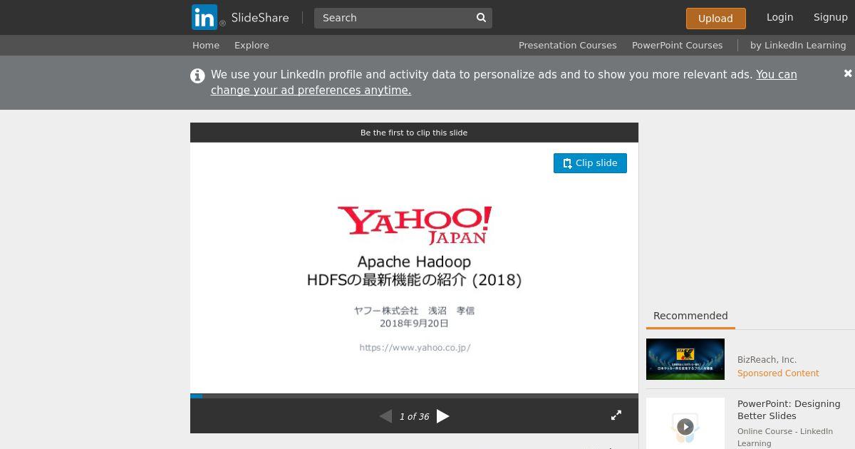Open the Signup page
Screen dimensions: 855x449
pos(831,17)
